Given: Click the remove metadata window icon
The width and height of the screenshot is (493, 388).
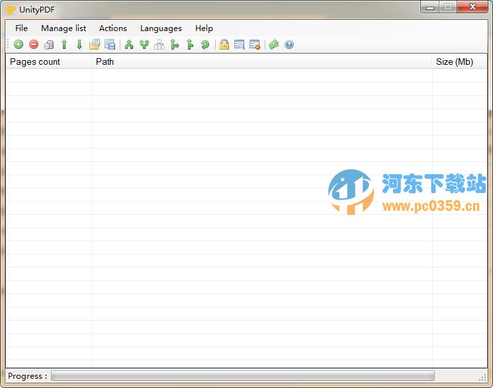Looking at the screenshot, I should tap(255, 44).
